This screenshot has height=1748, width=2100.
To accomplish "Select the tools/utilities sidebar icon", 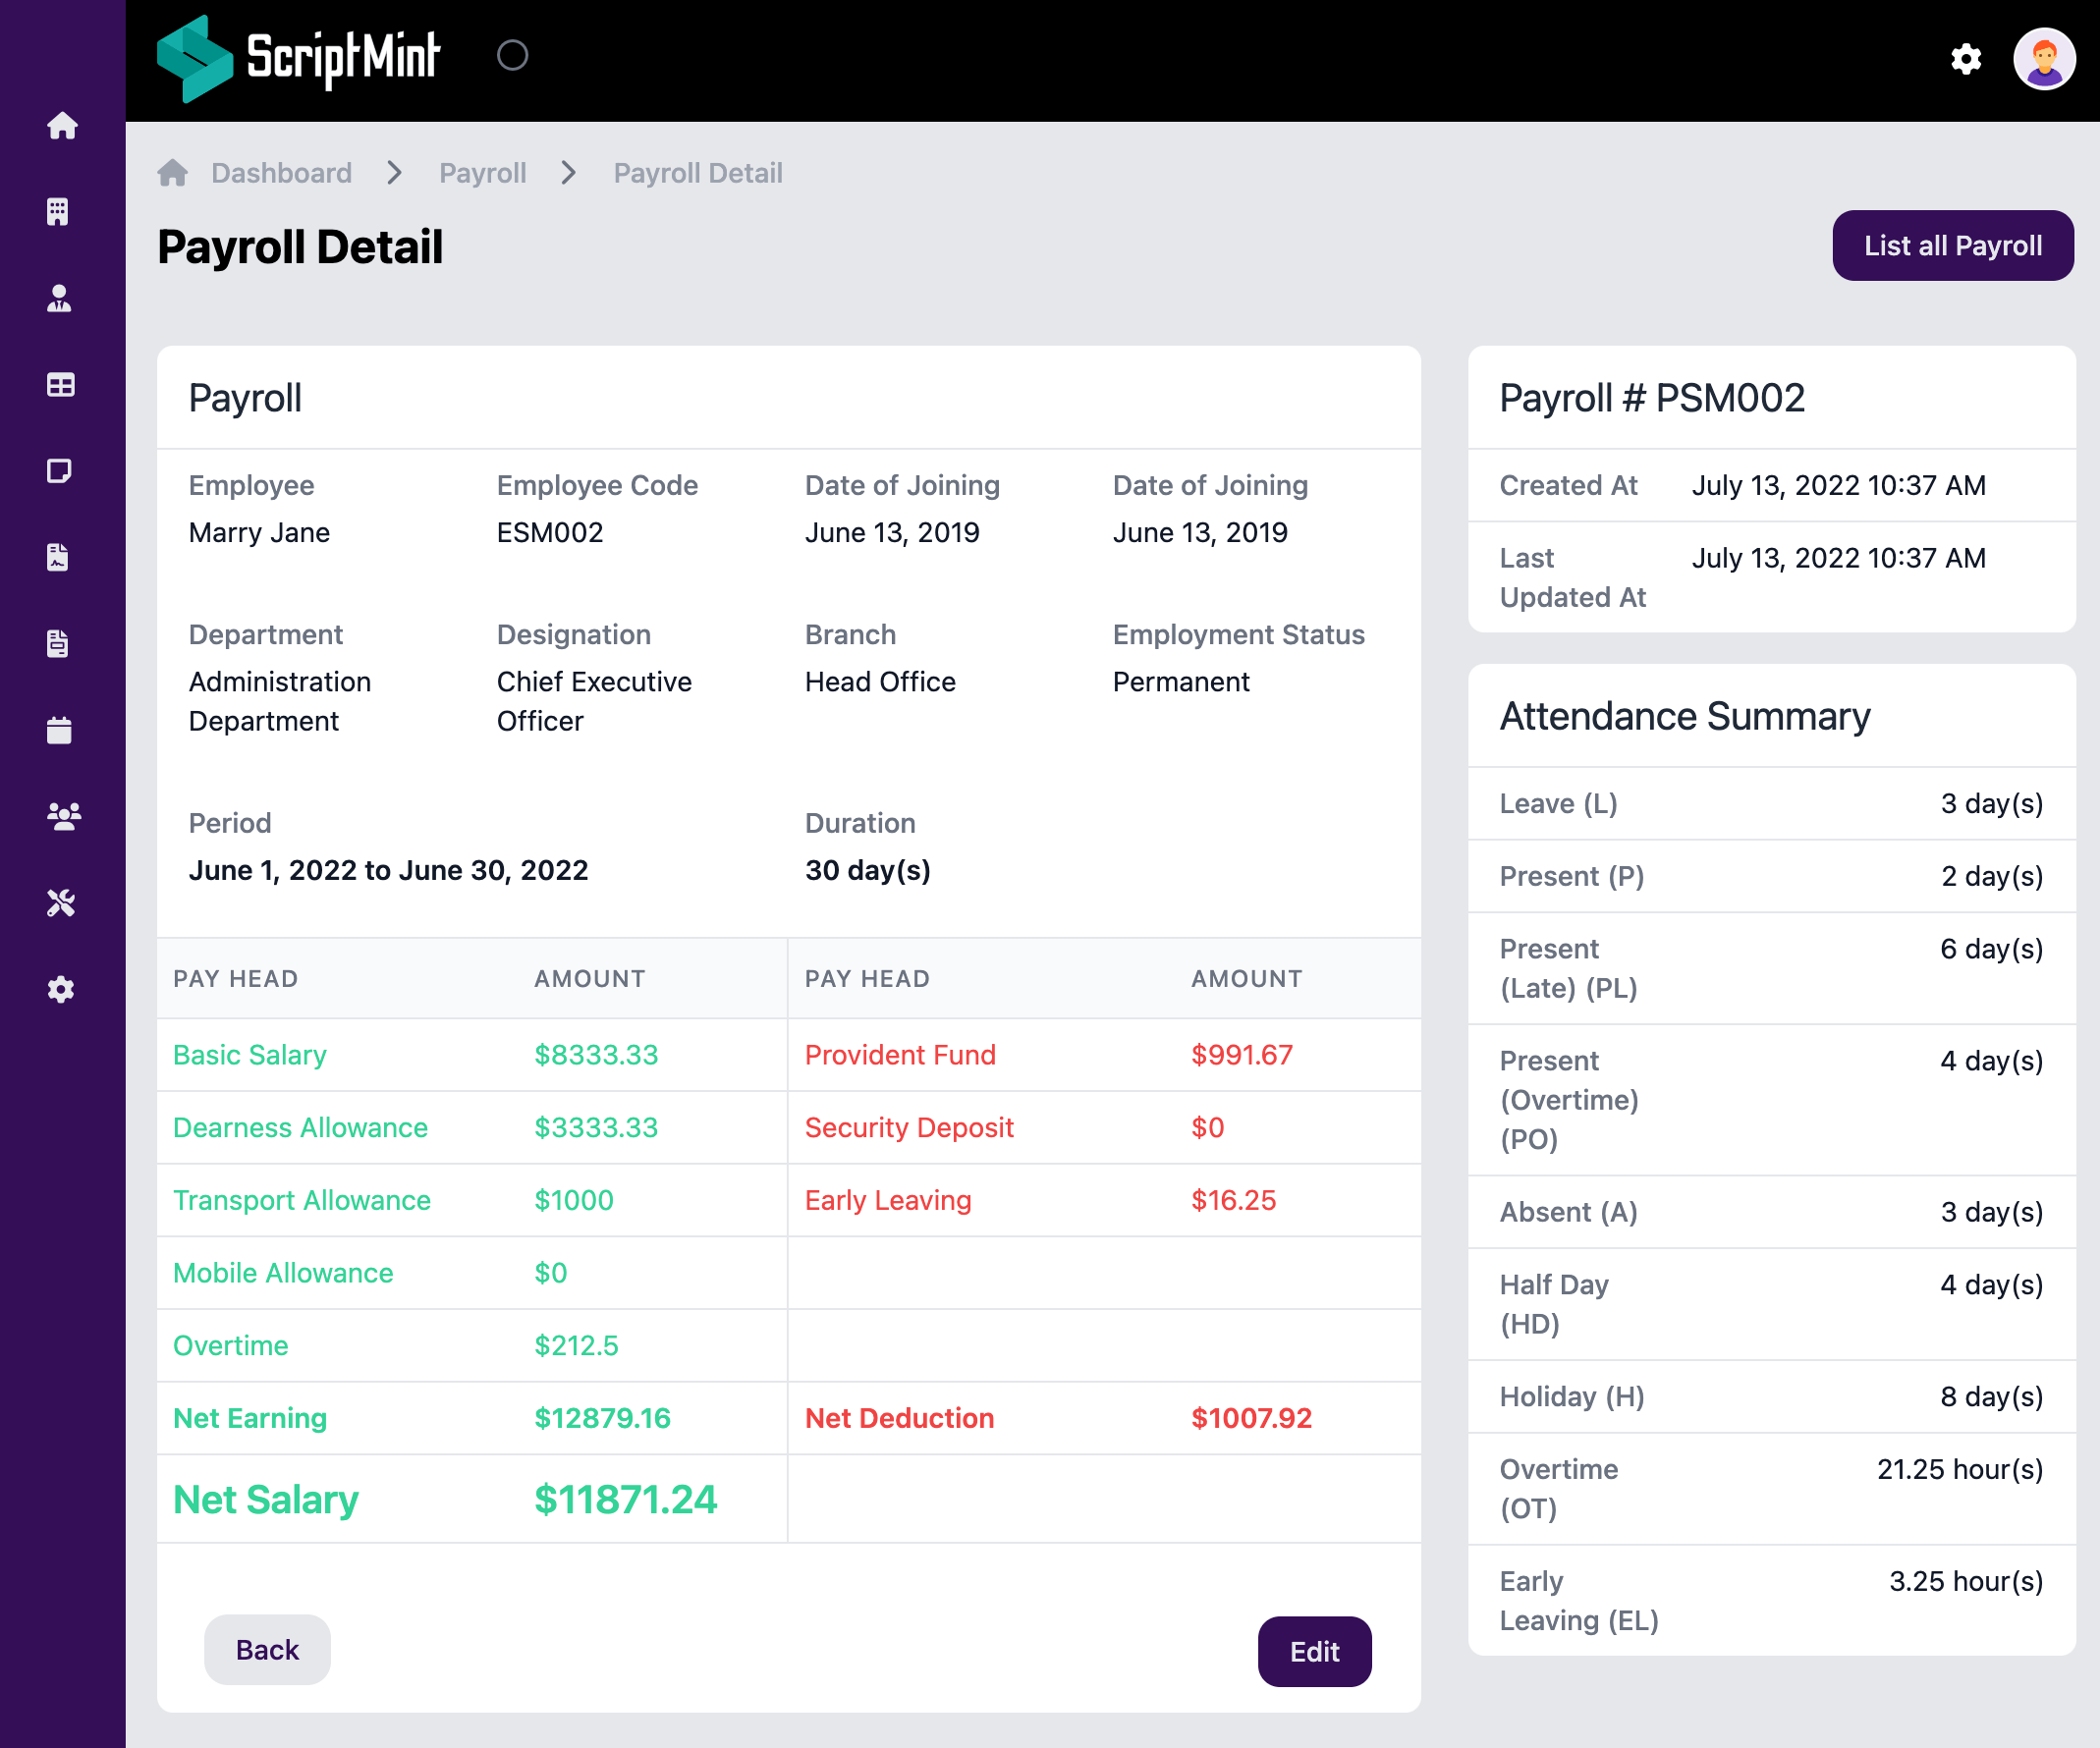I will point(62,903).
